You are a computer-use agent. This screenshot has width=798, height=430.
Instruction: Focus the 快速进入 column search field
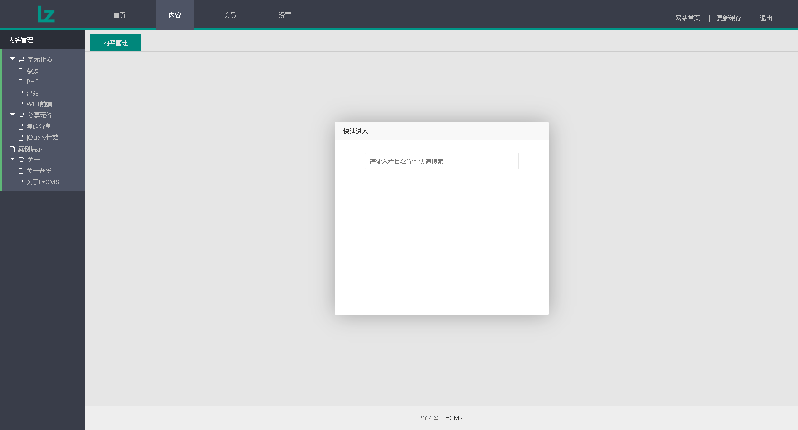pos(441,161)
